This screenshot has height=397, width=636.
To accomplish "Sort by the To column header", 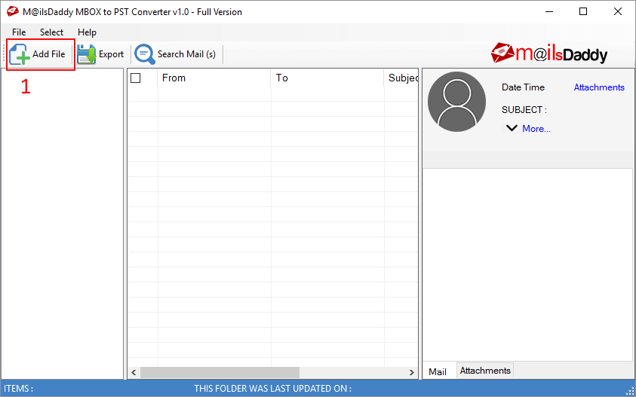I will 327,78.
